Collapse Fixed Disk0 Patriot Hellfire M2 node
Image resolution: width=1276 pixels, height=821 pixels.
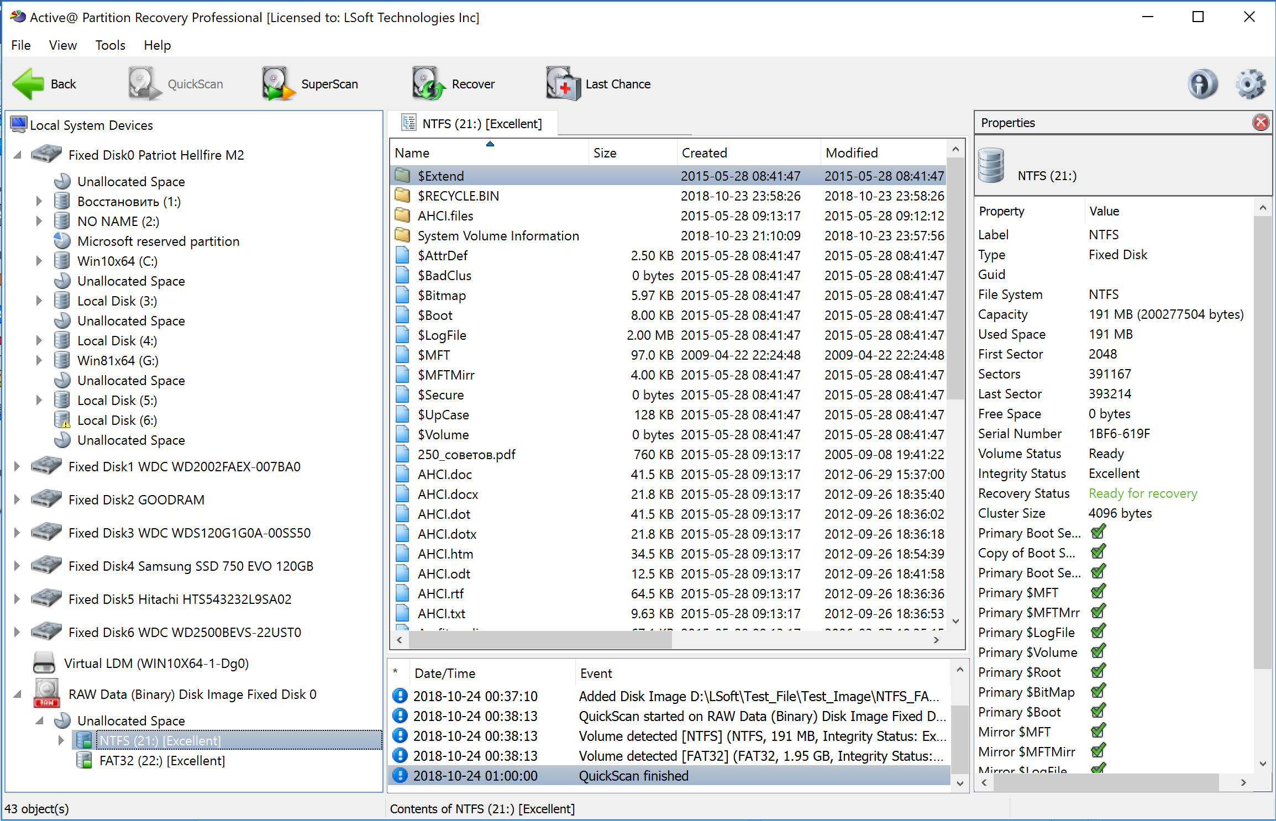[17, 155]
